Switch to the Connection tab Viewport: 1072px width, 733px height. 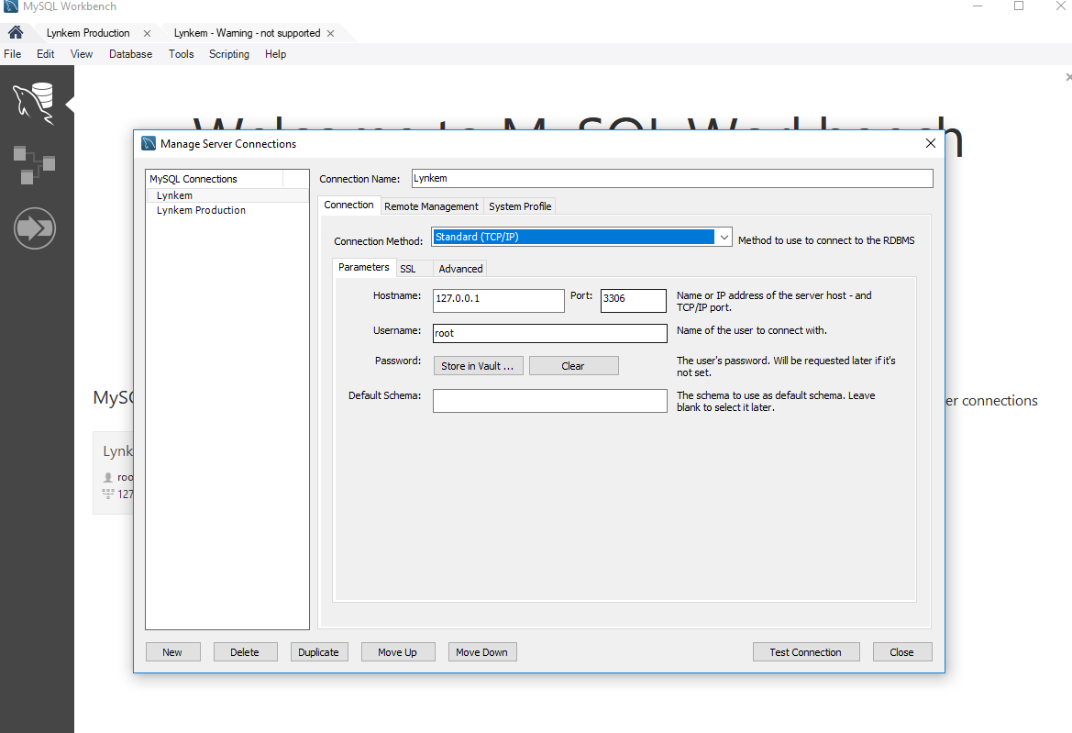point(348,205)
